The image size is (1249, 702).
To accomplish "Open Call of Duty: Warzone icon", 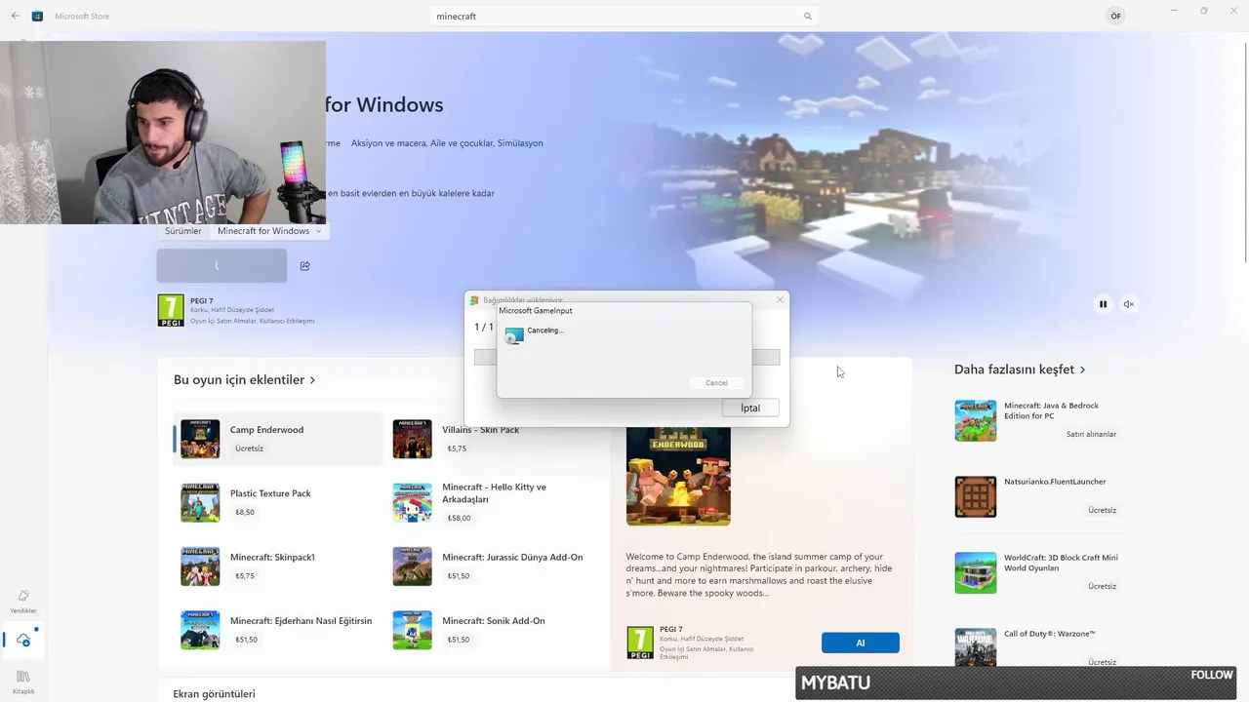I will (x=976, y=647).
